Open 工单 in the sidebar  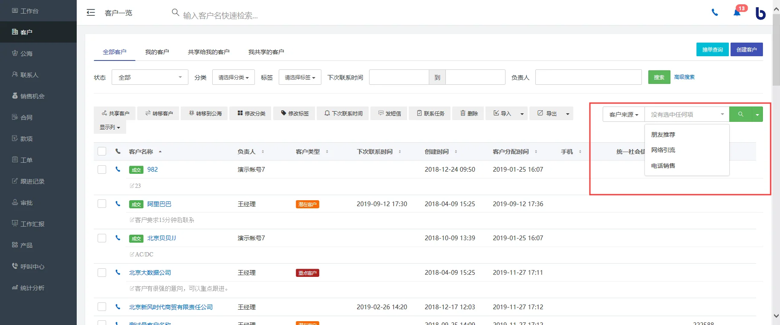click(38, 160)
